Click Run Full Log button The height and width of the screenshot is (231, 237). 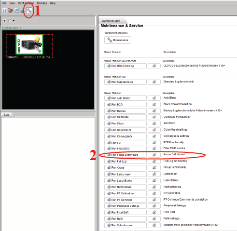click(125, 161)
